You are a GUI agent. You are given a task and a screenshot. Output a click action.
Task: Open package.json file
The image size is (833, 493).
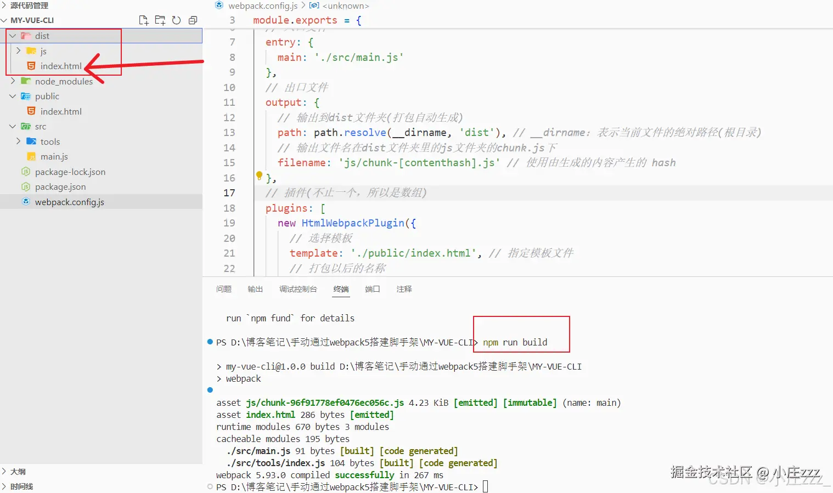click(60, 186)
